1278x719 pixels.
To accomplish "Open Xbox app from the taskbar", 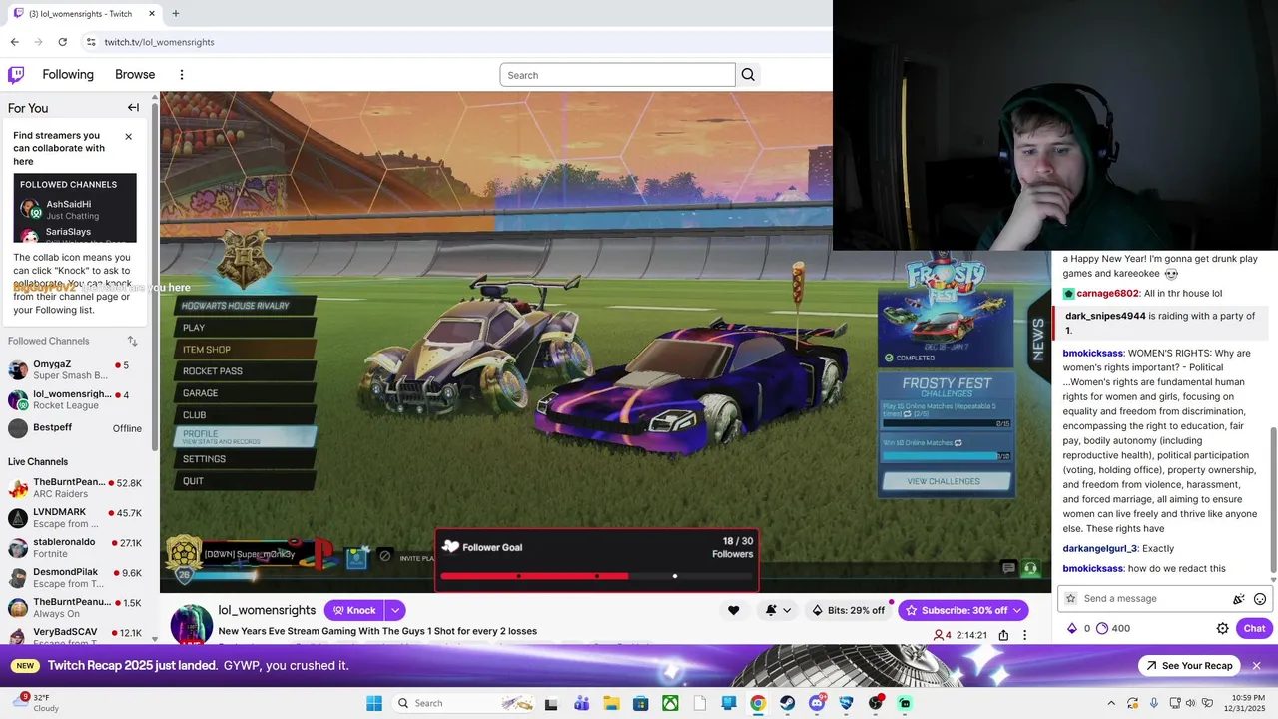I will [x=670, y=703].
